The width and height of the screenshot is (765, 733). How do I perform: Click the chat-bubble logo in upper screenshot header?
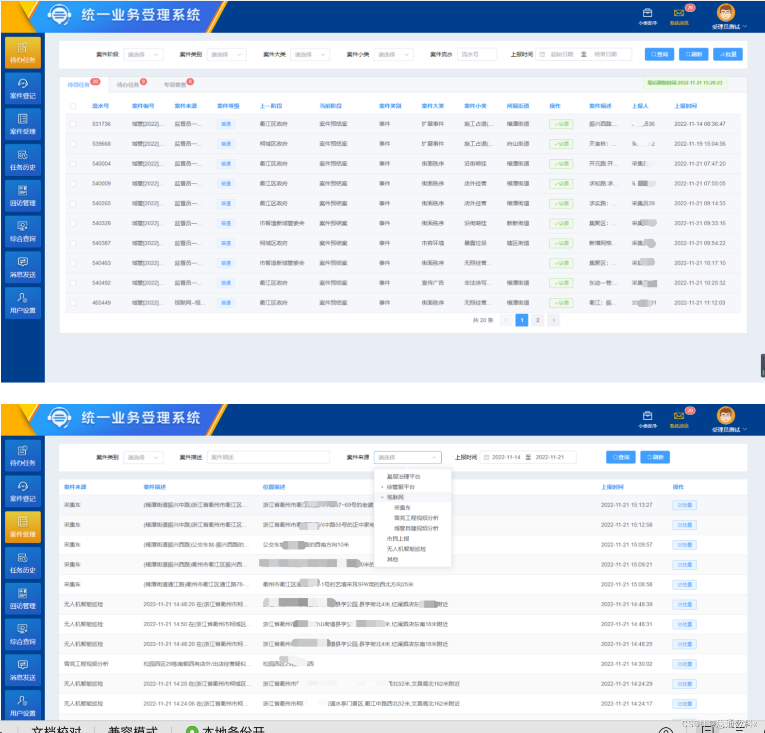pos(59,15)
